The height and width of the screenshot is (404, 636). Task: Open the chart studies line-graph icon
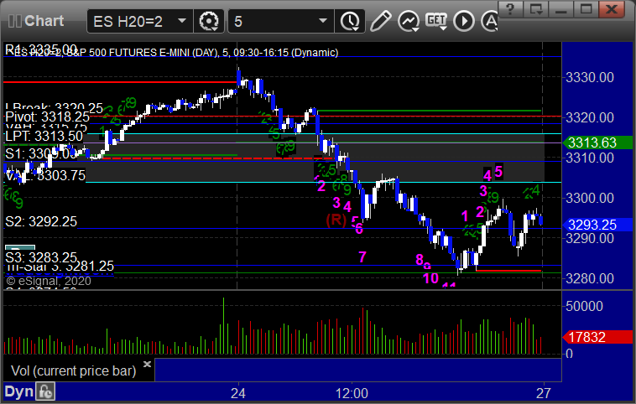click(x=408, y=21)
